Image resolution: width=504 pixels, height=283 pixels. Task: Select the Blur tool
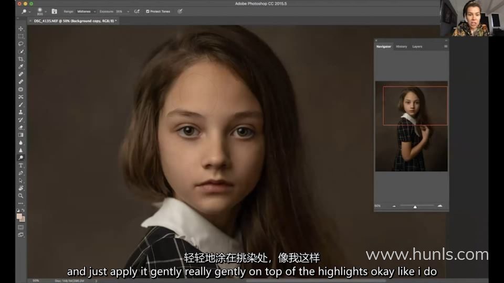[21, 143]
